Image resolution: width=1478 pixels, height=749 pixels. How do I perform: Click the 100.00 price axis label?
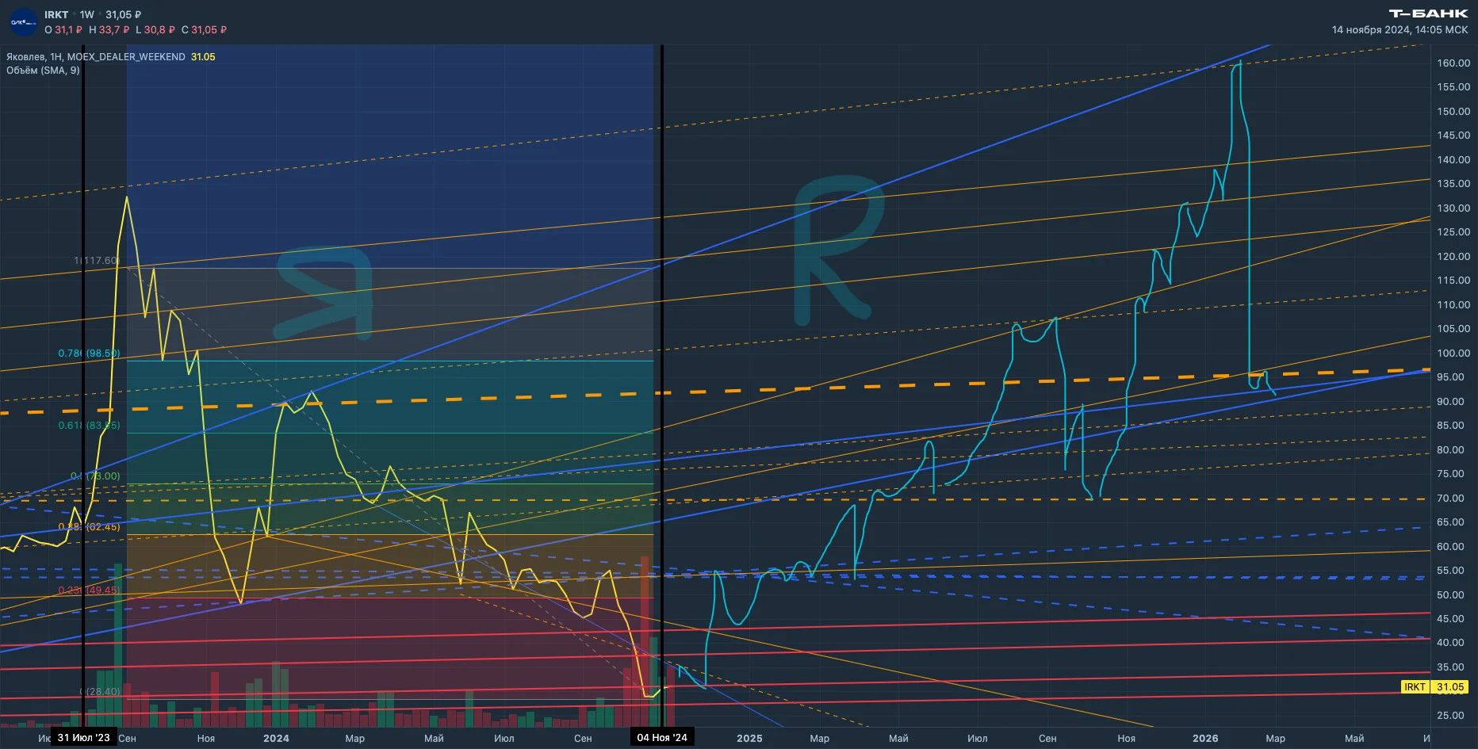point(1453,353)
